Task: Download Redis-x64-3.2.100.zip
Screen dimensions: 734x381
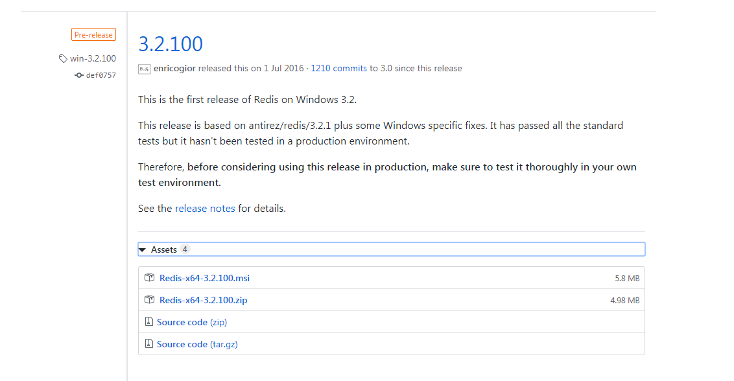Action: coord(203,300)
